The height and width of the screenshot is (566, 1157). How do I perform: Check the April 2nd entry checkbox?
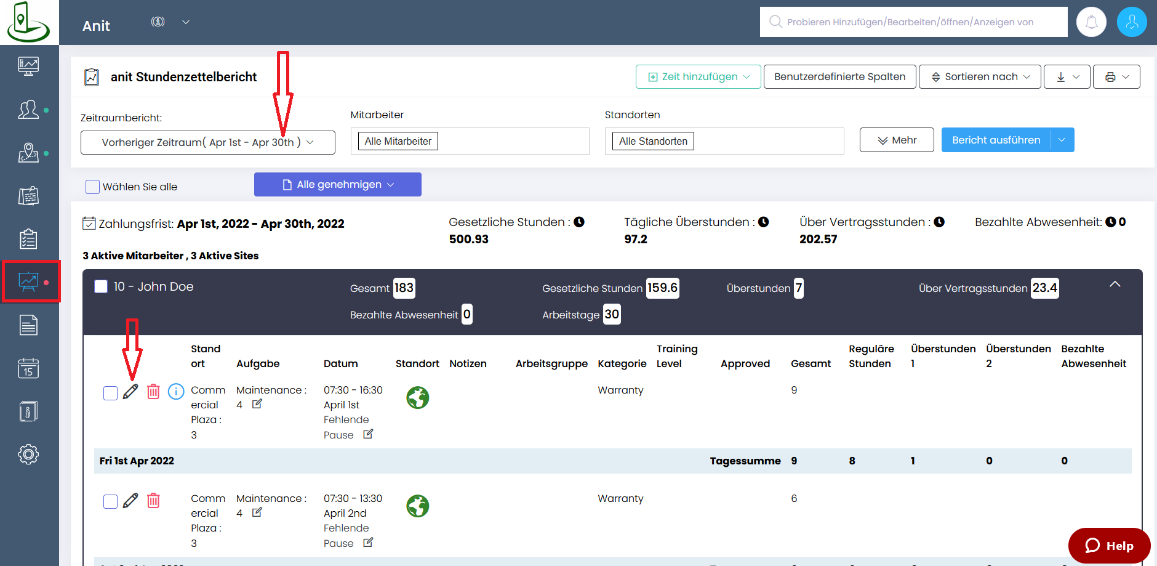110,501
